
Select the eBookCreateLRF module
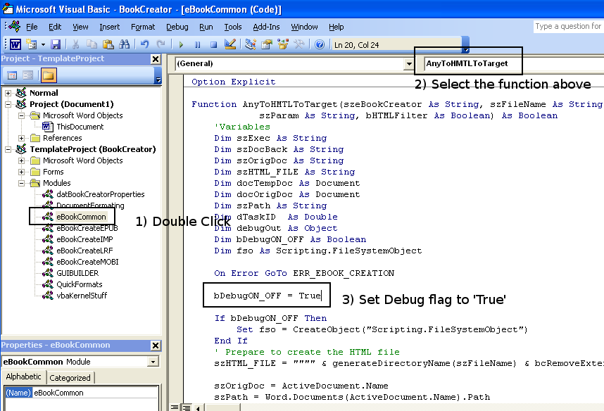(84, 251)
